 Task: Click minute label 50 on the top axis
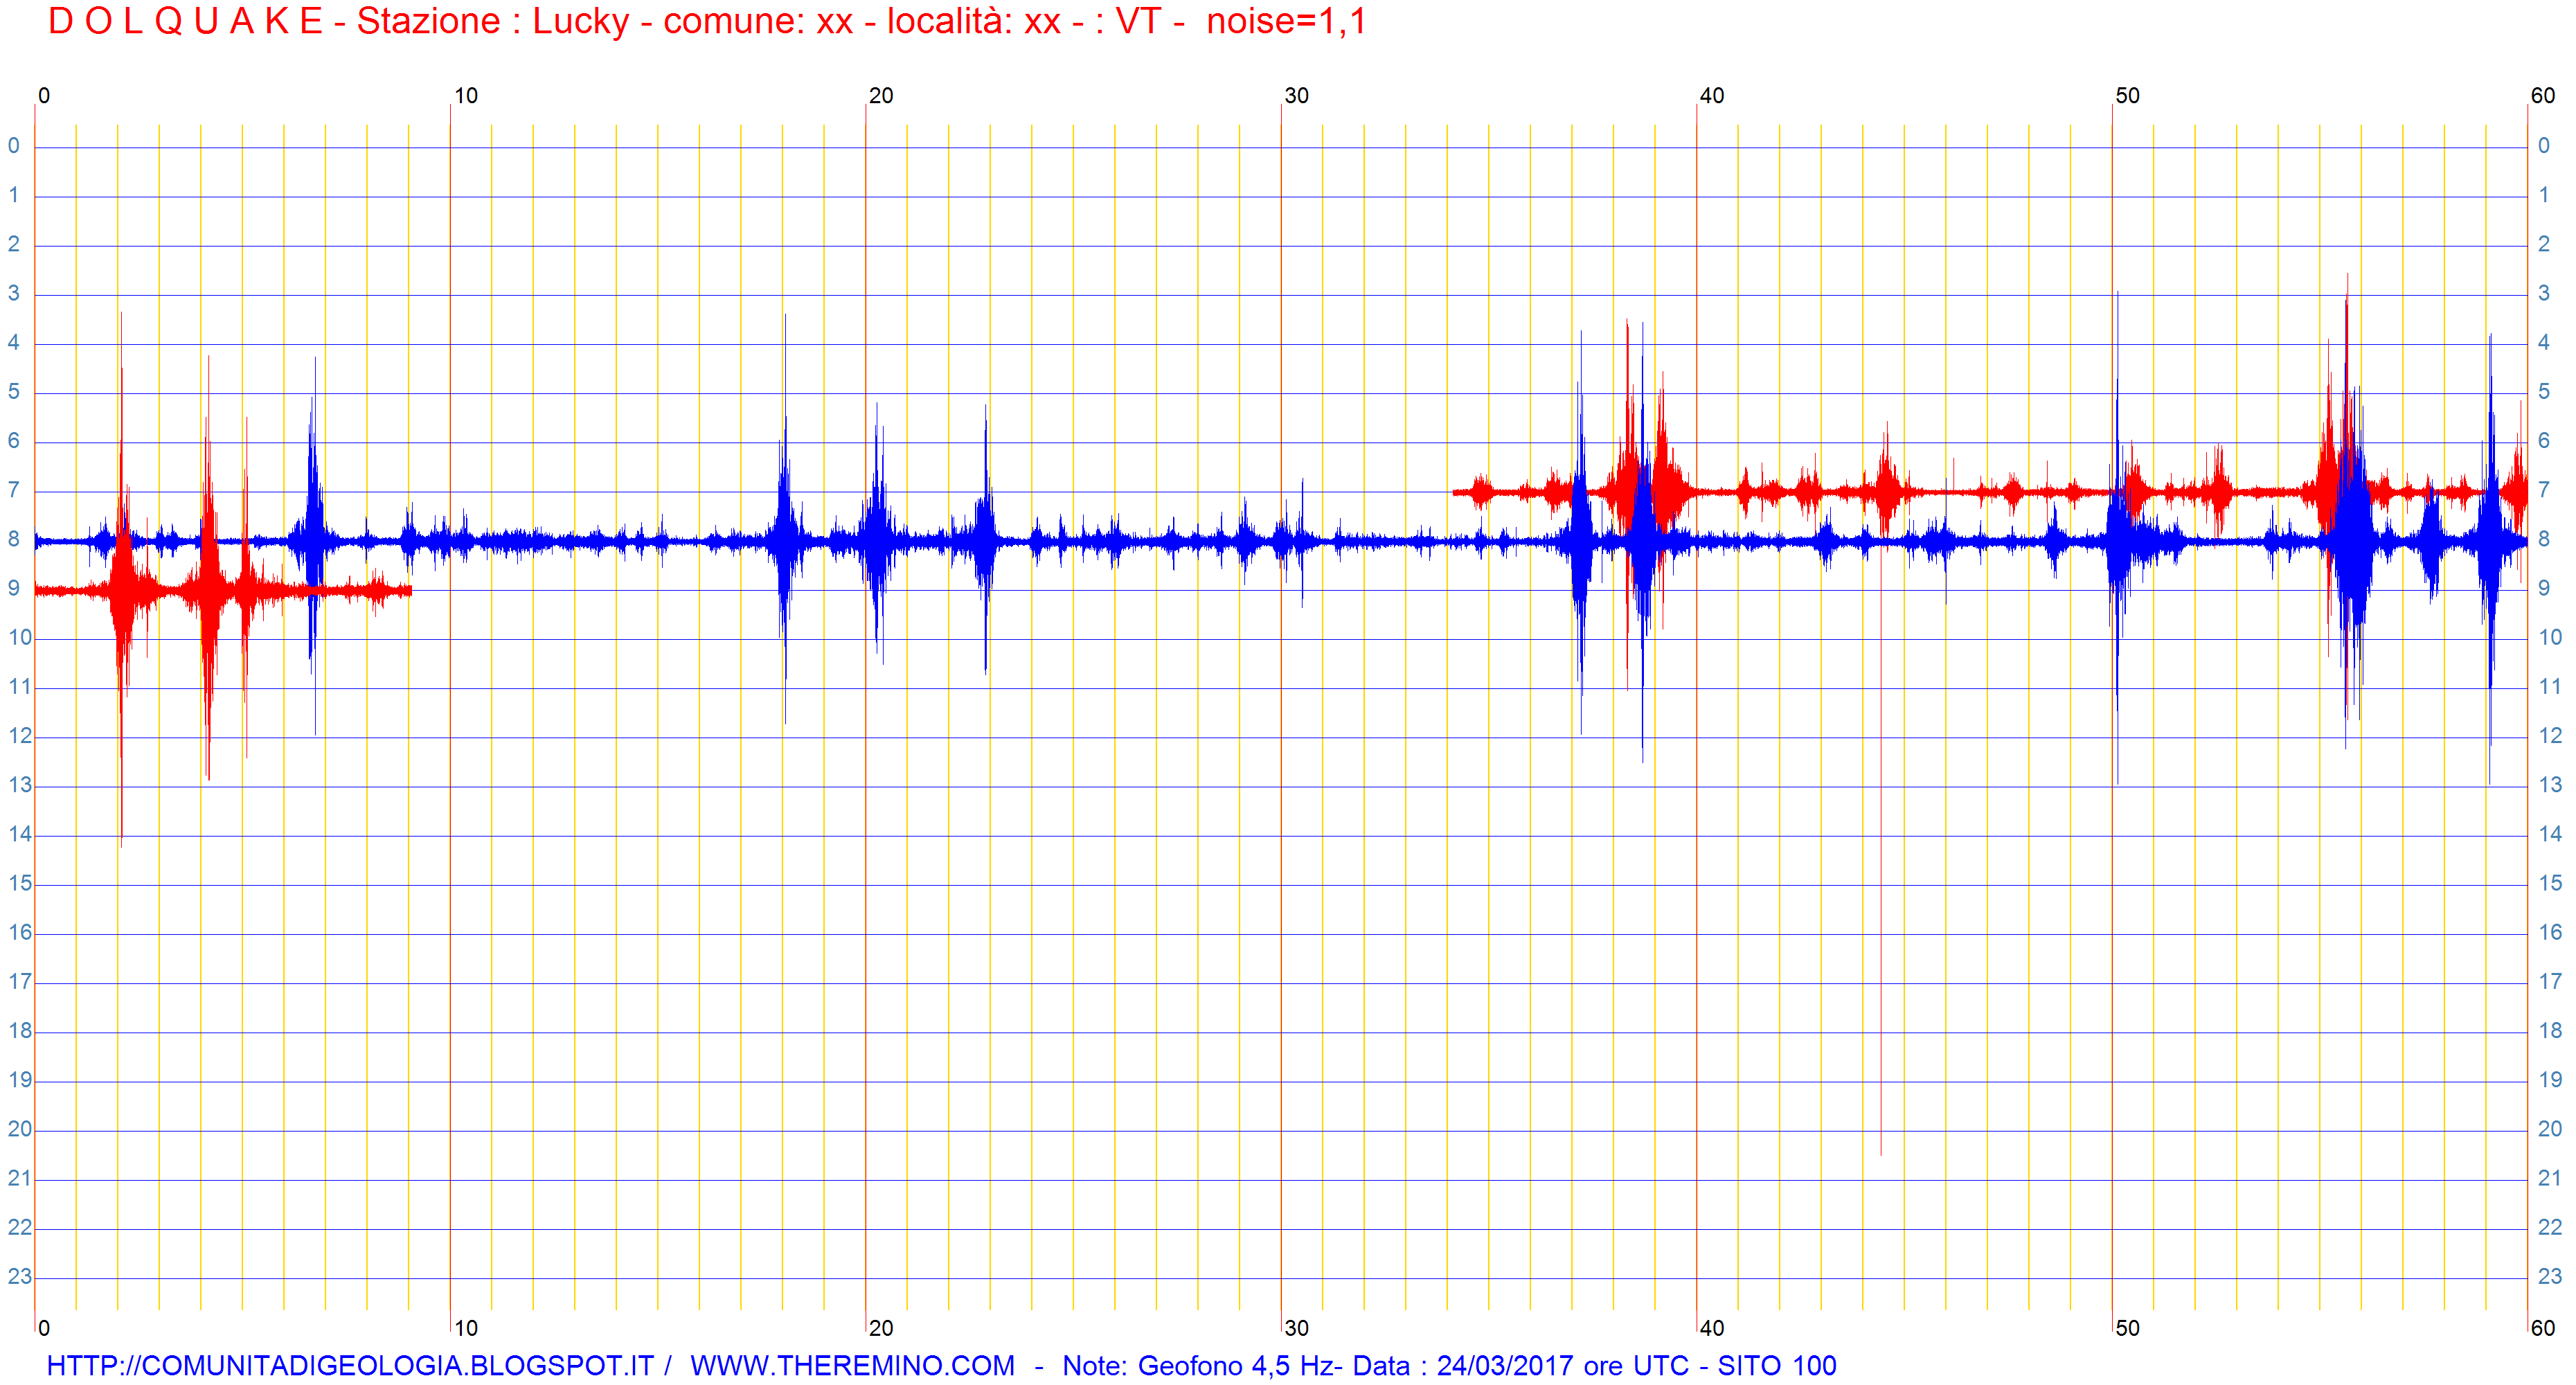click(x=2127, y=96)
